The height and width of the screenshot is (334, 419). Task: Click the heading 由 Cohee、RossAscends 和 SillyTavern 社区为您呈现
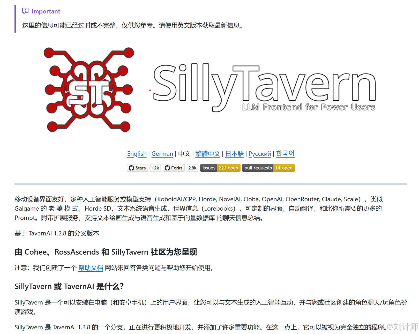[106, 252]
